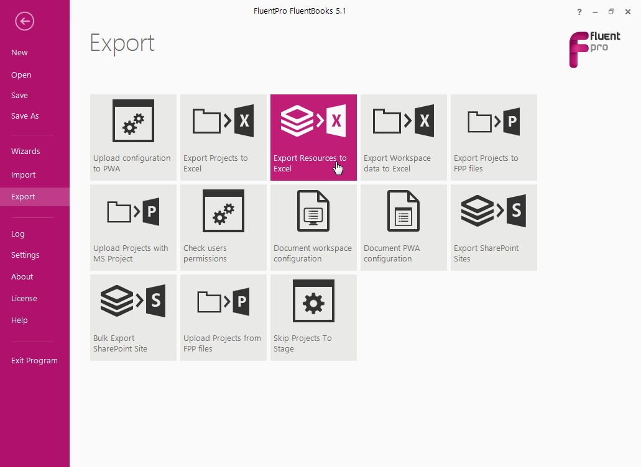Go to Settings in the sidebar

click(25, 255)
